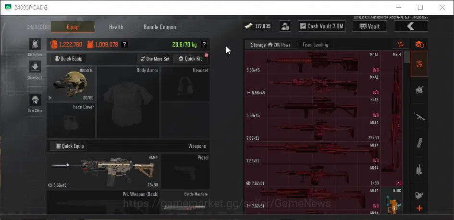Select the Mk14 with 1/50 ammo
The image size is (454, 220).
[x=313, y=175]
